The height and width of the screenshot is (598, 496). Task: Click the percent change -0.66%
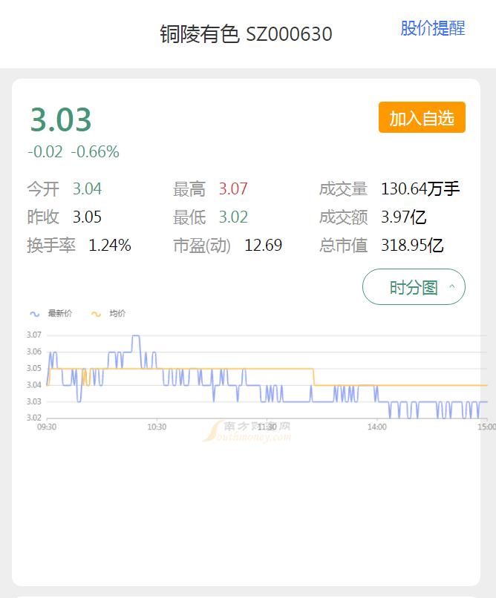point(95,152)
